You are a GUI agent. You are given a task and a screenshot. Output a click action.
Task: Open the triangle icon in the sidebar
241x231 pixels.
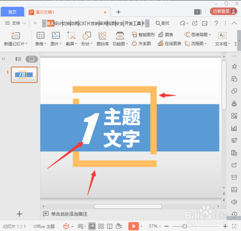click(234, 103)
